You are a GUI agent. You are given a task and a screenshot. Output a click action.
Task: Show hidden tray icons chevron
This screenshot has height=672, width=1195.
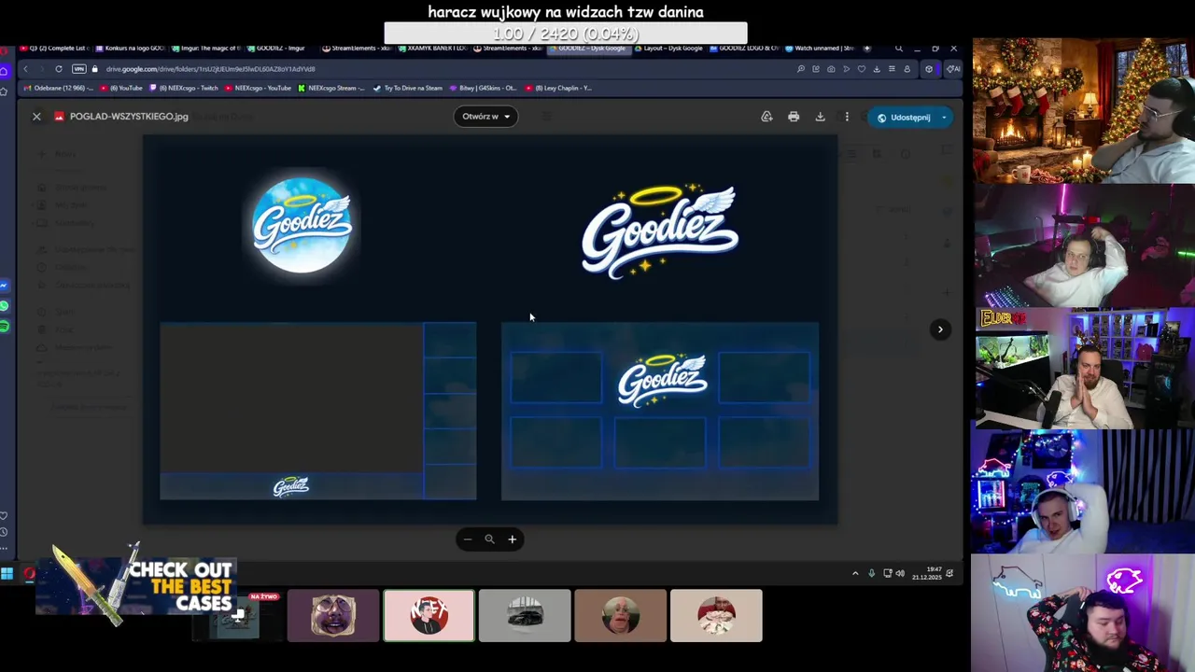(x=855, y=573)
